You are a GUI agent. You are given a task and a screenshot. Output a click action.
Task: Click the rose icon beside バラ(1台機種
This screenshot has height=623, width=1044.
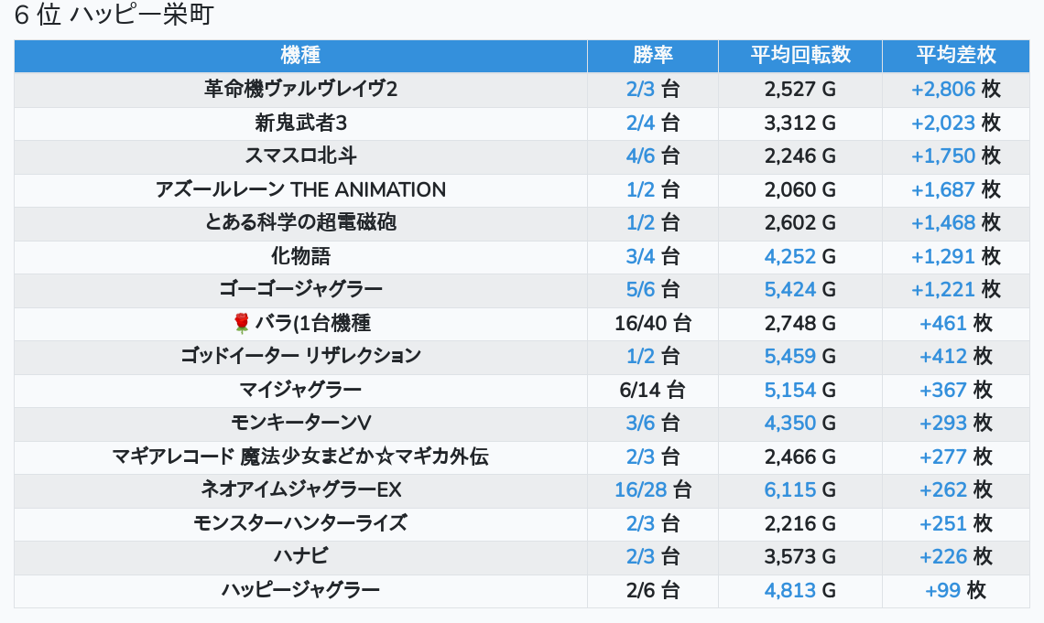point(242,323)
